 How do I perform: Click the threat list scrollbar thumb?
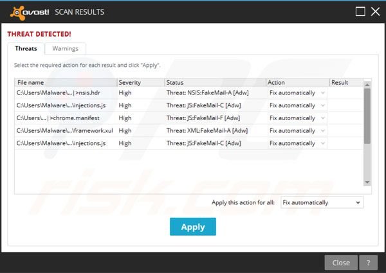point(367,116)
